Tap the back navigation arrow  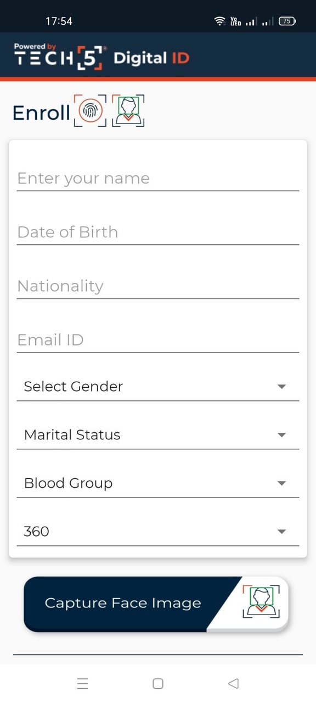[233, 683]
